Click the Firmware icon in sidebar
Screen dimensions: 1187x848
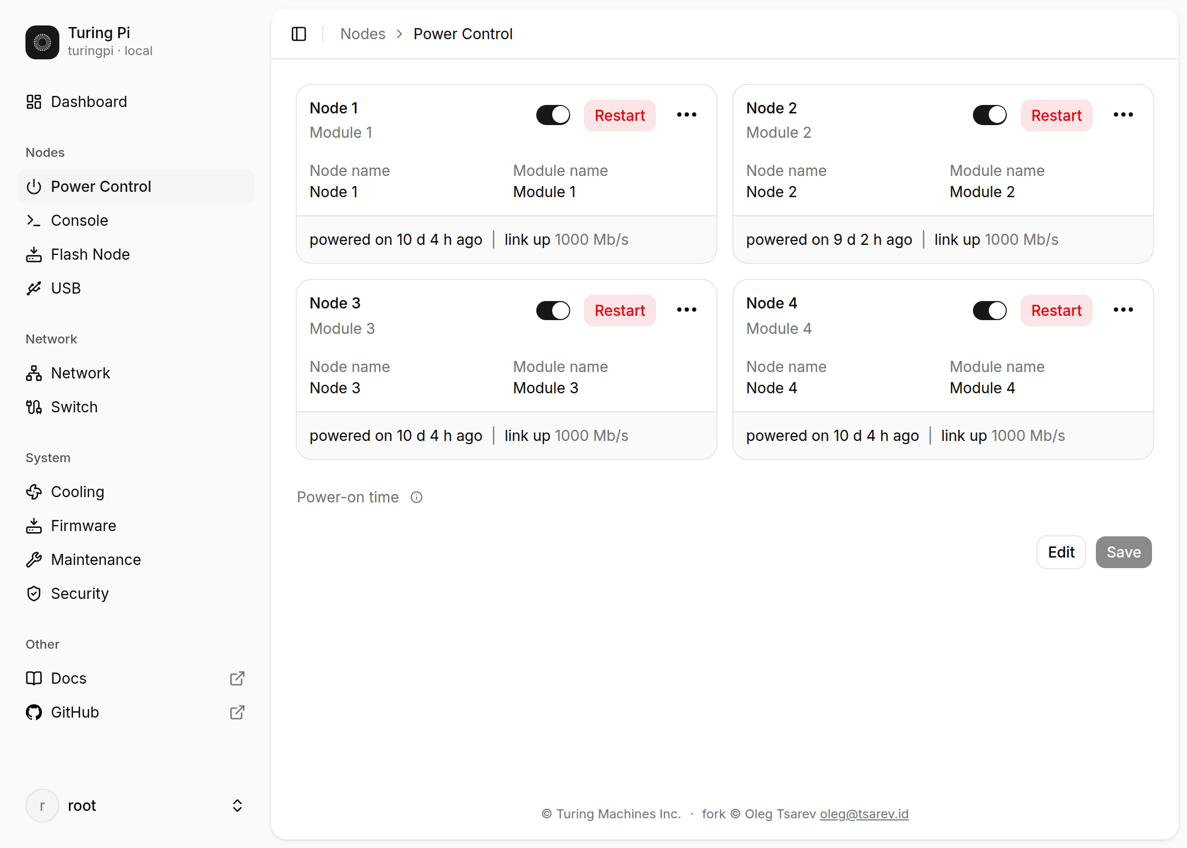34,526
